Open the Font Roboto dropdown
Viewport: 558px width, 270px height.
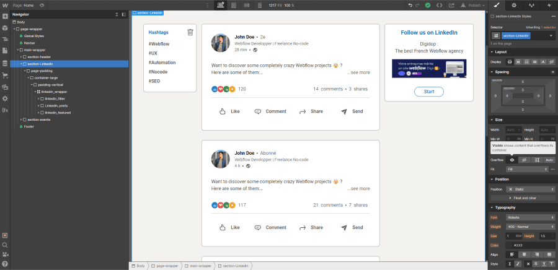[530, 217]
